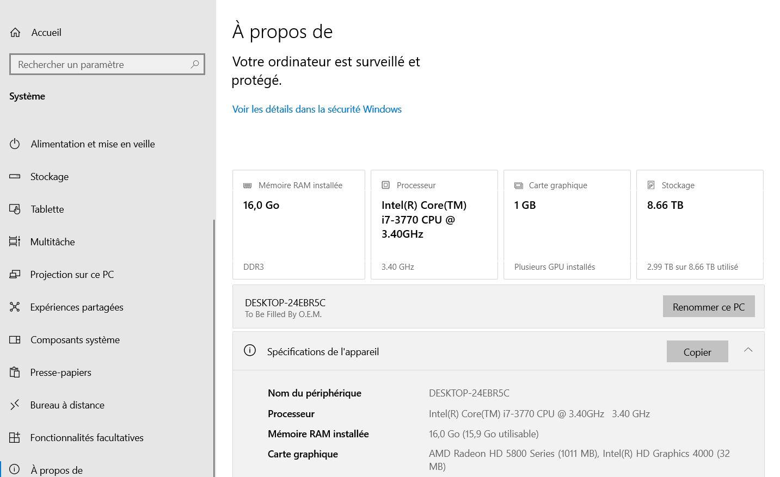This screenshot has width=780, height=477.
Task: Click the Multitâche icon
Action: click(x=15, y=242)
